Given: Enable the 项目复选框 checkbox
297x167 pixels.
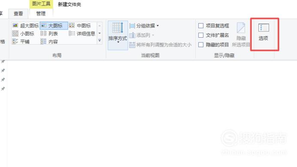Looking at the screenshot, I should 201,26.
